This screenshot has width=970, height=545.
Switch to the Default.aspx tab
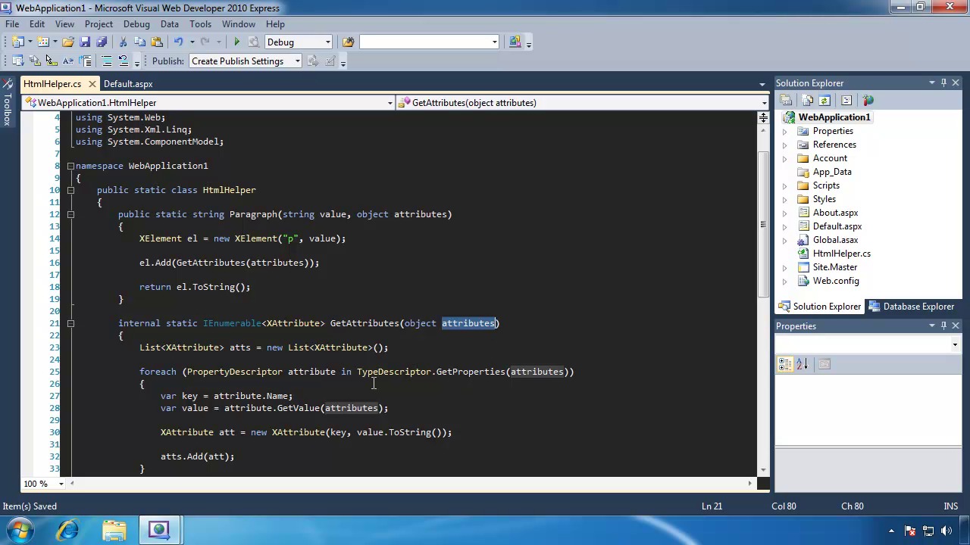click(128, 84)
